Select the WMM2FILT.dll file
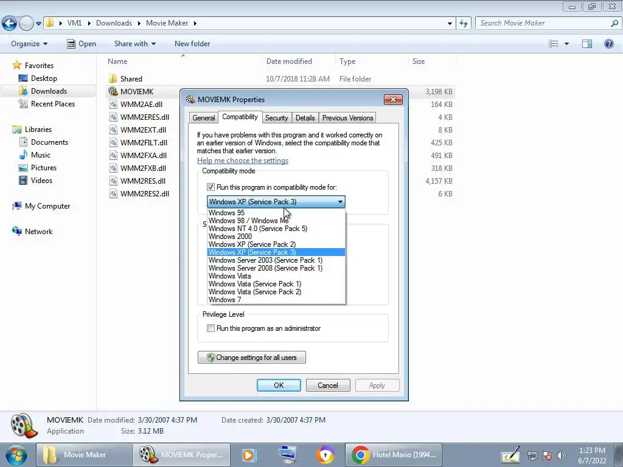623x467 pixels. (x=144, y=142)
